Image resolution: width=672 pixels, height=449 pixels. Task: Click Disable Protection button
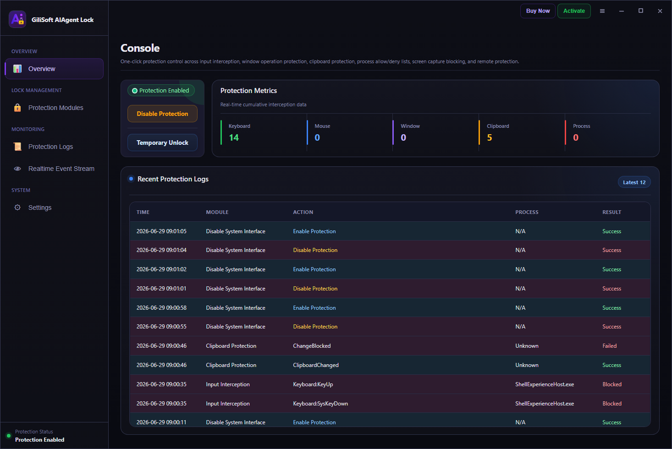coord(162,114)
